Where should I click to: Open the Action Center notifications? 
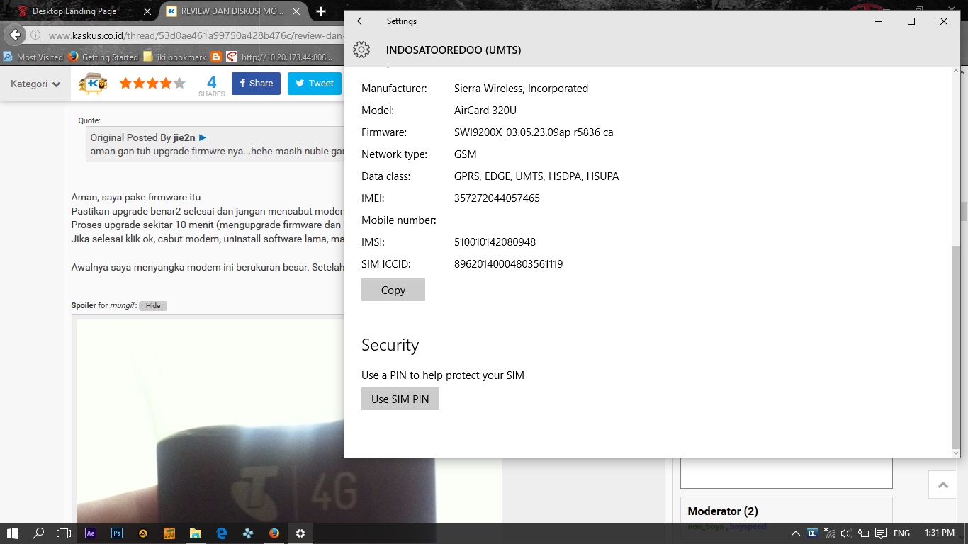point(880,533)
